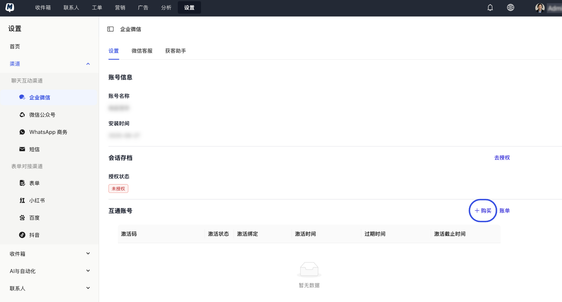Toggle the sidebar collapse icon beside 企业微信 title
The width and height of the screenshot is (562, 302).
[110, 29]
